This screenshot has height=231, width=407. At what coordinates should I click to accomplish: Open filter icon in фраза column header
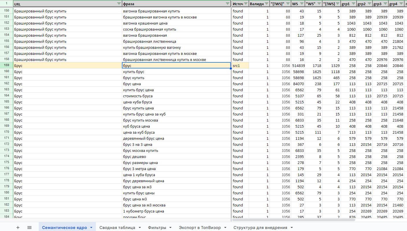tap(228, 4)
